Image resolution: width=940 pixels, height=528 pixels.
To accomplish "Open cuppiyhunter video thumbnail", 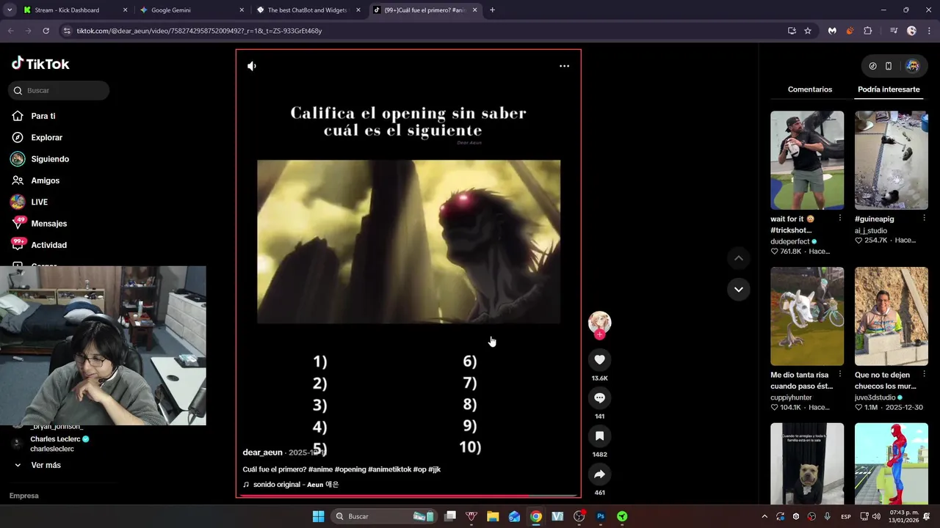I will (x=807, y=316).
